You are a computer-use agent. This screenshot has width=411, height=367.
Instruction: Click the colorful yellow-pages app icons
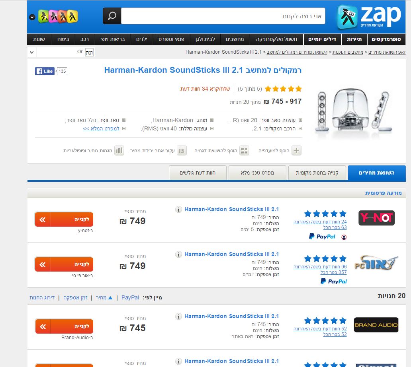[x=59, y=16]
